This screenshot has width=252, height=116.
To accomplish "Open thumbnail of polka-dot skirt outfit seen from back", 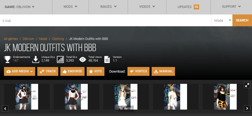I will tap(76, 97).
